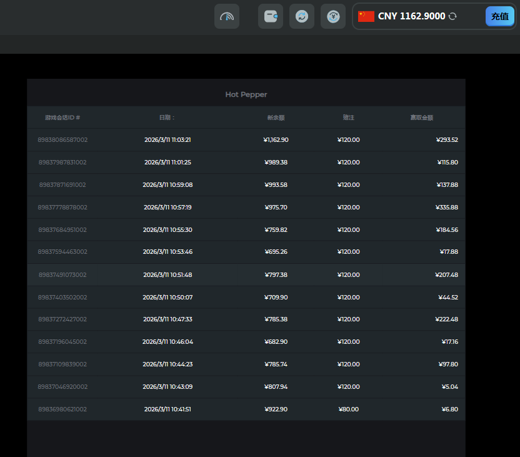
Task: Click the CNY 1162.9000 balance text
Action: 411,16
